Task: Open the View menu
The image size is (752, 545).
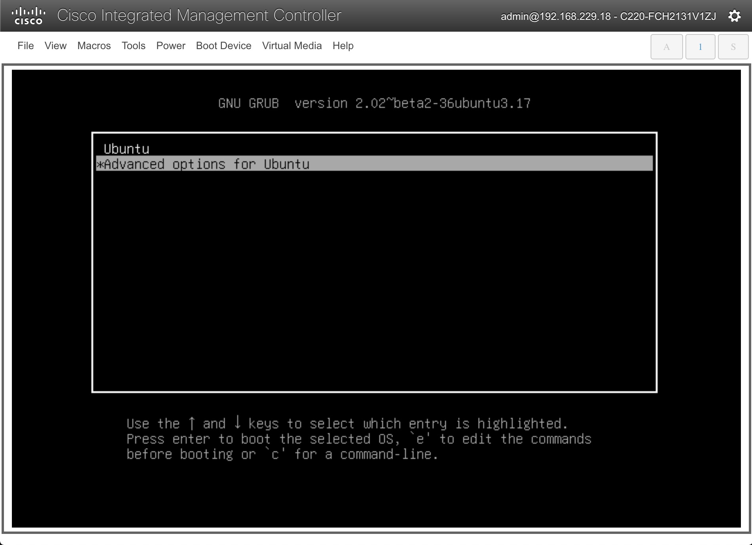Action: pyautogui.click(x=55, y=46)
